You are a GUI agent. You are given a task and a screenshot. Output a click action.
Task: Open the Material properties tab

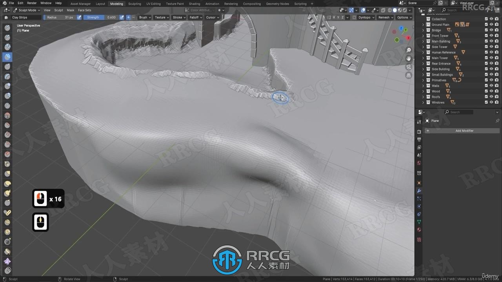419,230
